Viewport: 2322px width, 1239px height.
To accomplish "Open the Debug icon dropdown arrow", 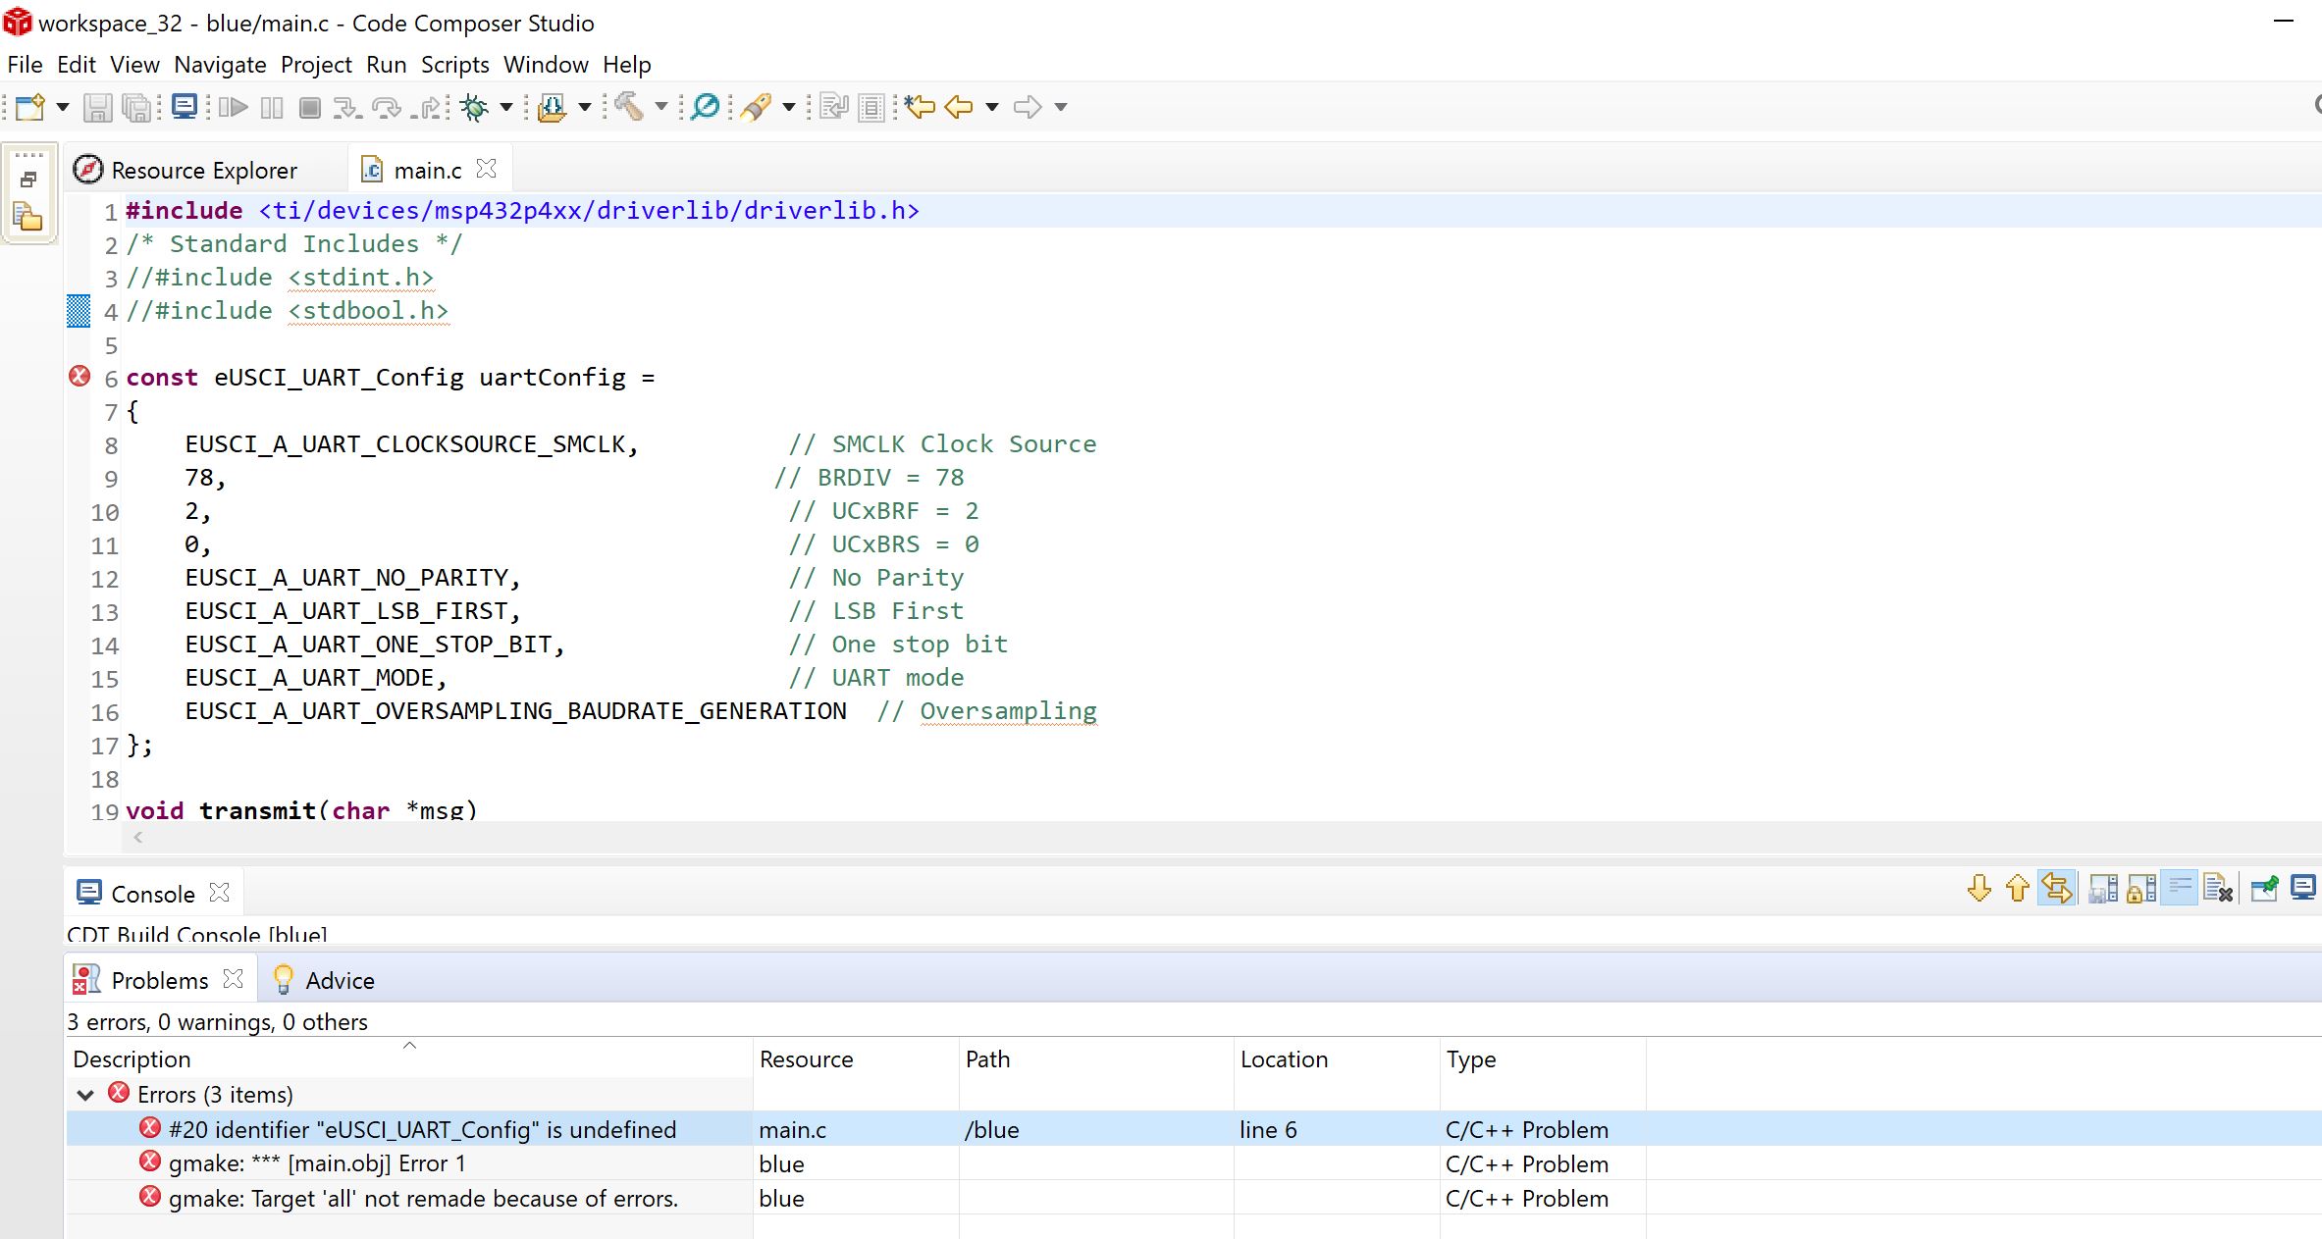I will [x=506, y=107].
